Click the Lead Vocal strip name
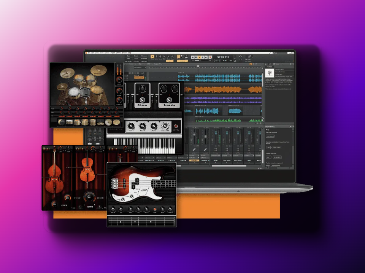The image size is (365, 273). (194, 160)
